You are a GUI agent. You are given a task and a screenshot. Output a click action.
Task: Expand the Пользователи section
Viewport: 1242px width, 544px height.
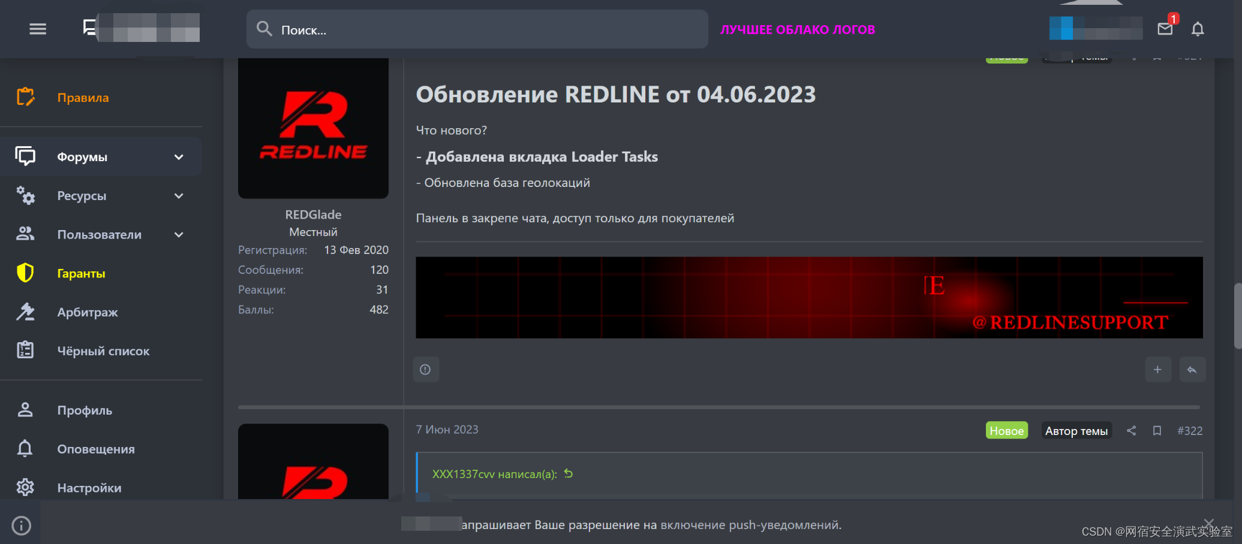click(179, 234)
